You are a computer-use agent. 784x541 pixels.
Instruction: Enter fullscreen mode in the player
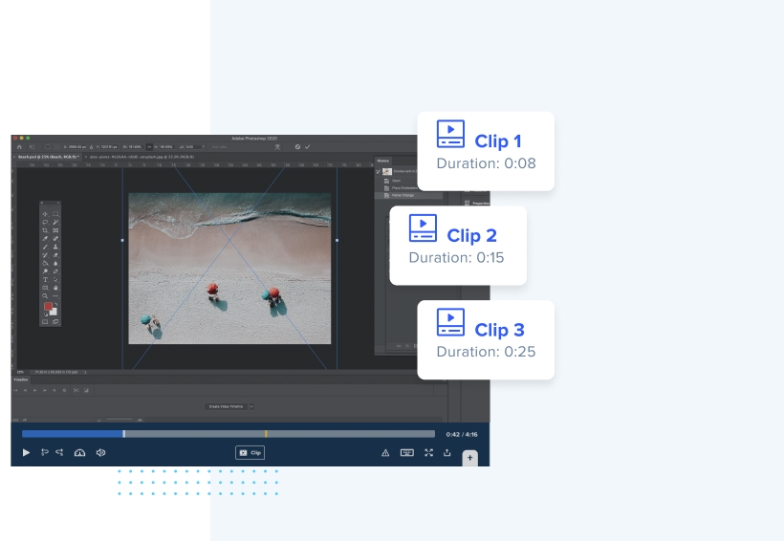click(428, 452)
